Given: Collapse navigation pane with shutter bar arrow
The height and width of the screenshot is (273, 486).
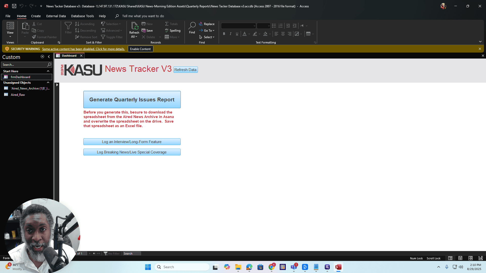Looking at the screenshot, I should pos(49,57).
